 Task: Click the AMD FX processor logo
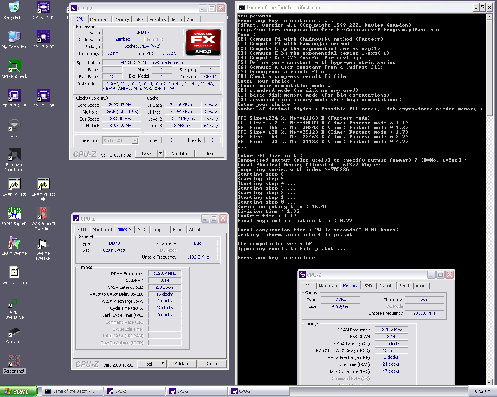[203, 42]
